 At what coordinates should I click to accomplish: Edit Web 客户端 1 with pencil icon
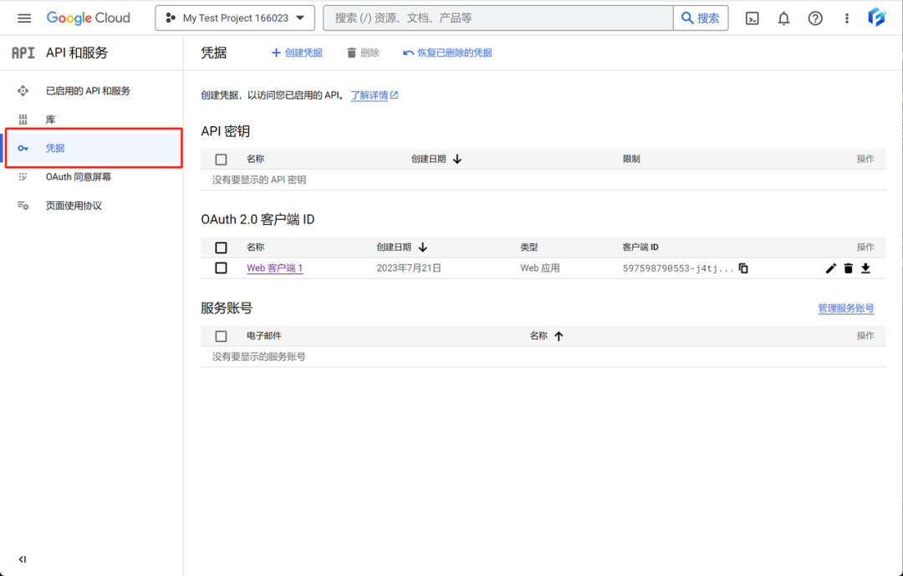pyautogui.click(x=830, y=268)
